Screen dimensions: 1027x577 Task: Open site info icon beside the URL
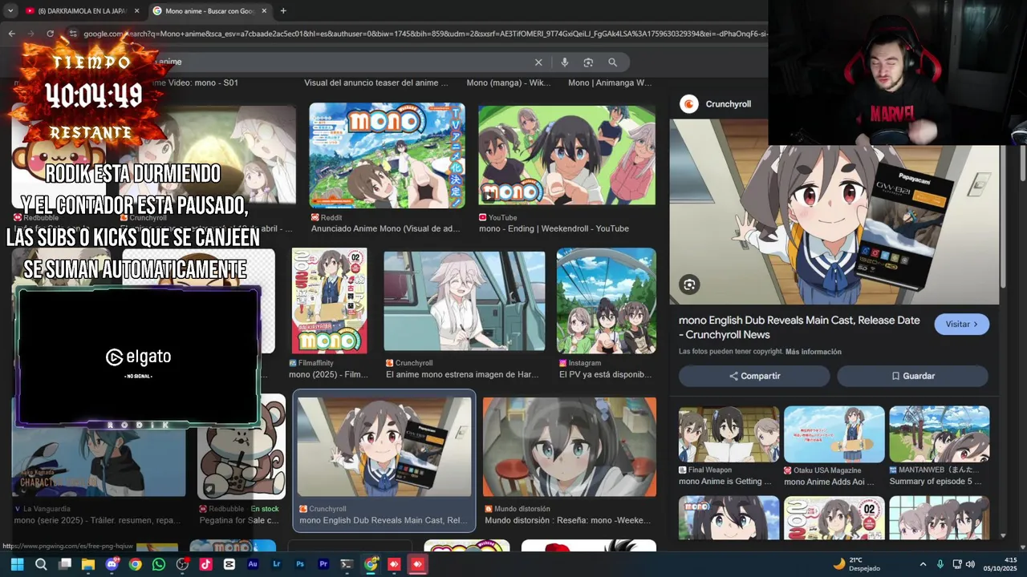coord(72,34)
